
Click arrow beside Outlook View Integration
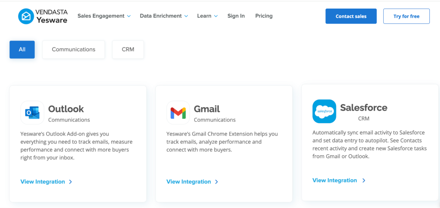point(70,182)
